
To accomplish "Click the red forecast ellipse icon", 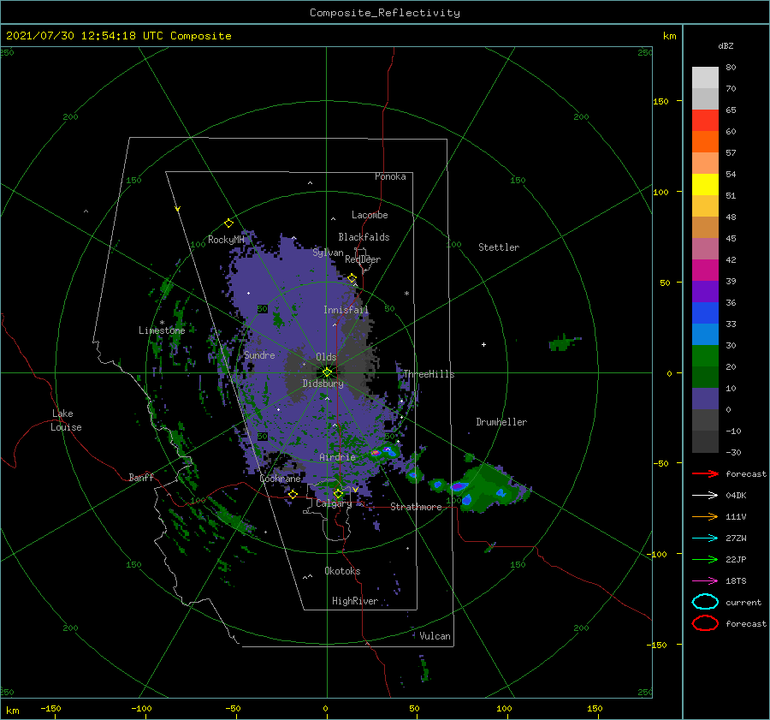I will click(x=705, y=623).
